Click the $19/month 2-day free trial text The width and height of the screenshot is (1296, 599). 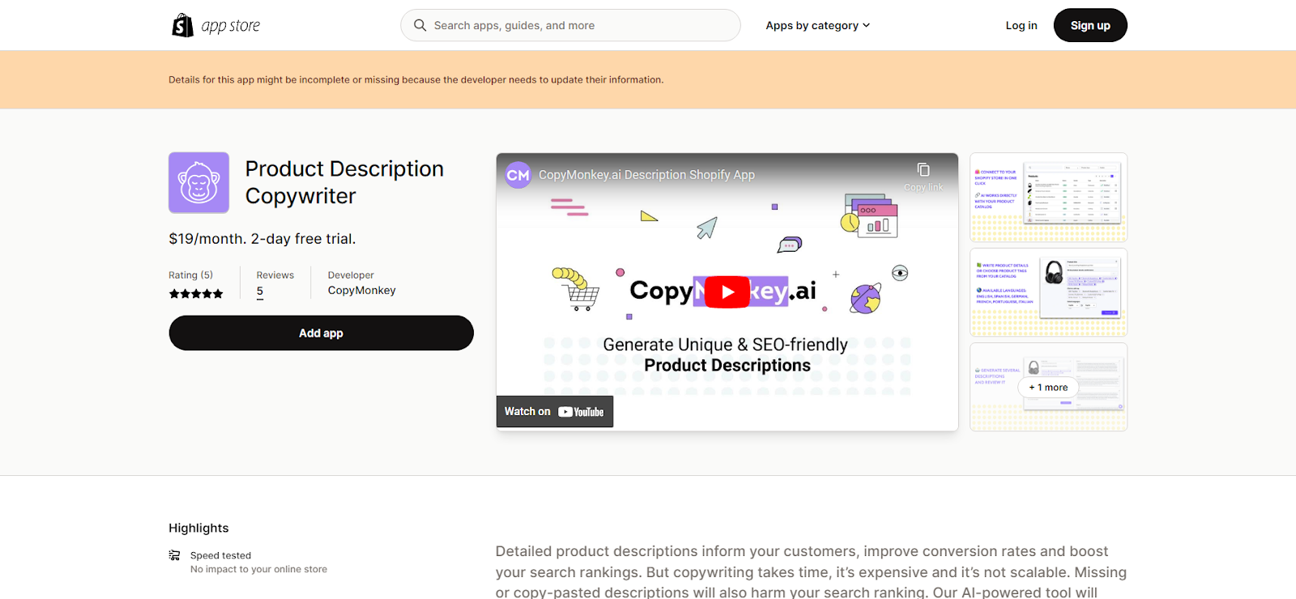tap(262, 239)
